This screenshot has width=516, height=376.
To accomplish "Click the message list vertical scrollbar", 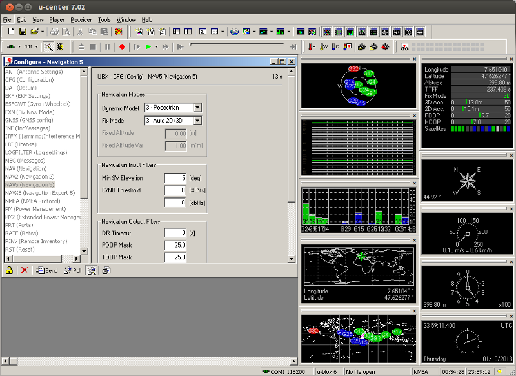I will click(x=84, y=161).
